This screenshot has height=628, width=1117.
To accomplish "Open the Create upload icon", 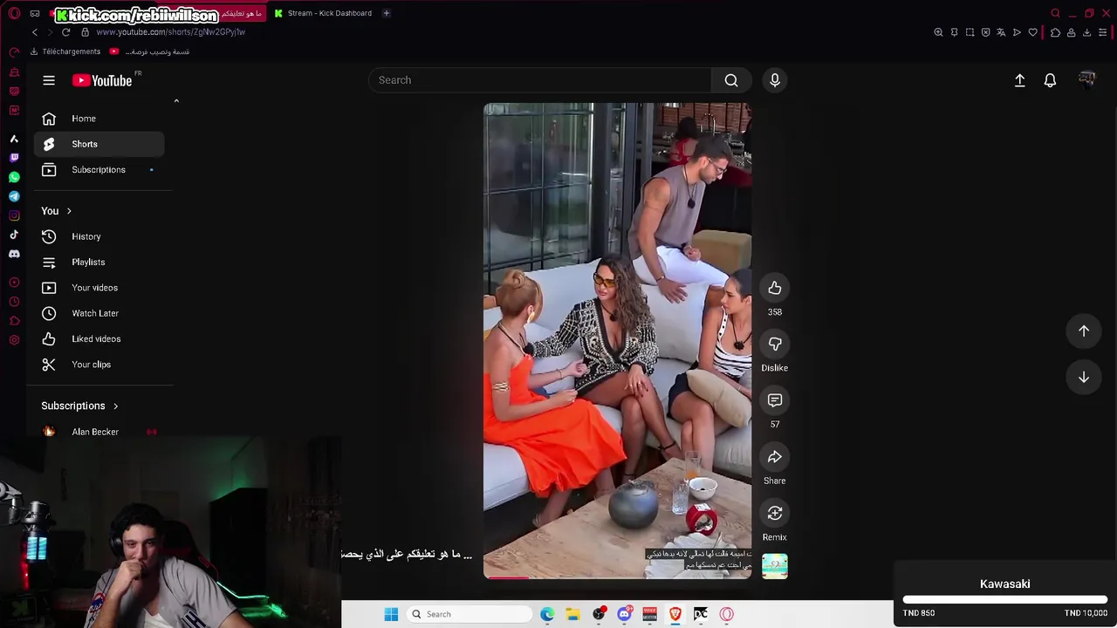I will point(1019,80).
